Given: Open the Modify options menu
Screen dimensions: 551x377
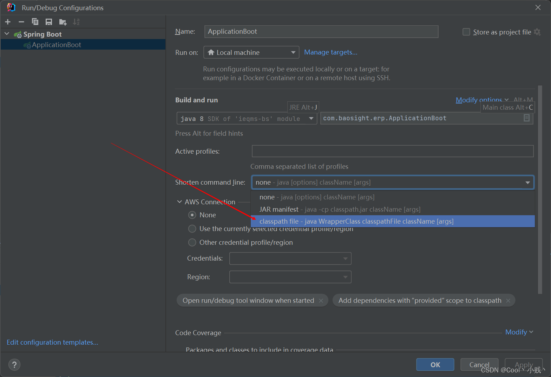Looking at the screenshot, I should [x=482, y=100].
